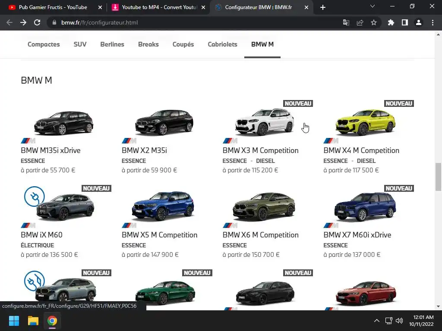The height and width of the screenshot is (331, 442).
Task: Open the yellow BMW X4 M Competition image
Action: pos(366,122)
